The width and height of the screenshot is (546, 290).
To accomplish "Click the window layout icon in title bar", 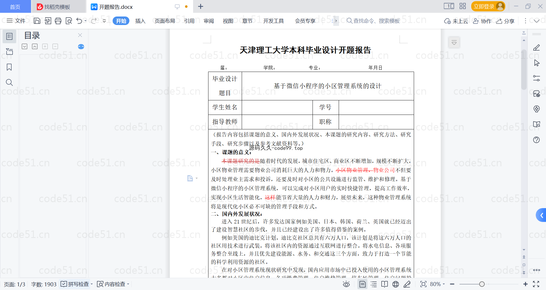I will tap(449, 6).
